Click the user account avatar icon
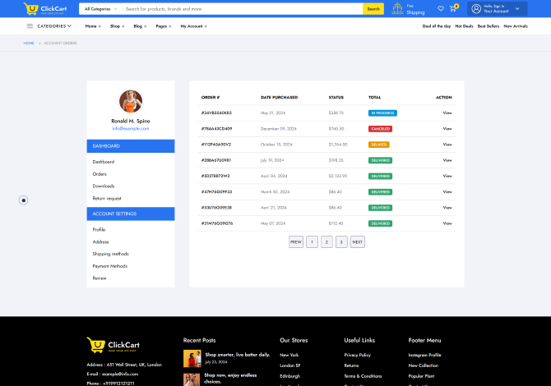Screen dimensions: 551x386 476,9
